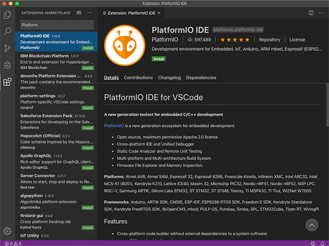Click the scroll-to-top arrow button
This screenshot has height=246, width=329.
click(x=312, y=225)
